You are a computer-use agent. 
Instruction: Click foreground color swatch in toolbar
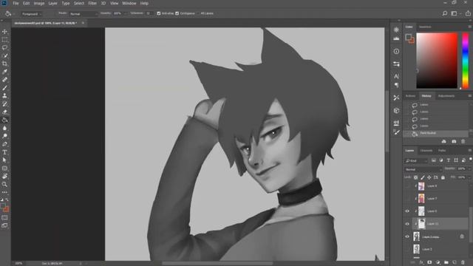point(3,206)
